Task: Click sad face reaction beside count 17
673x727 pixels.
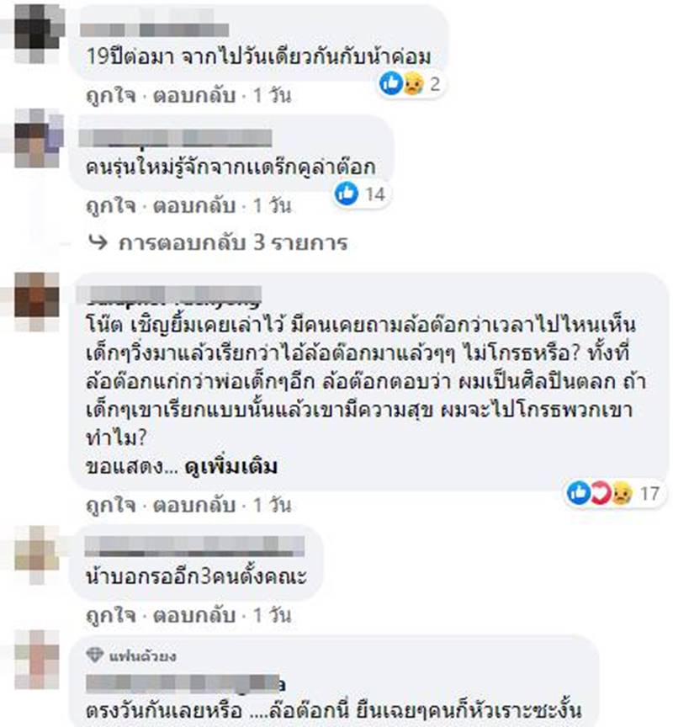Action: pyautogui.click(x=621, y=493)
